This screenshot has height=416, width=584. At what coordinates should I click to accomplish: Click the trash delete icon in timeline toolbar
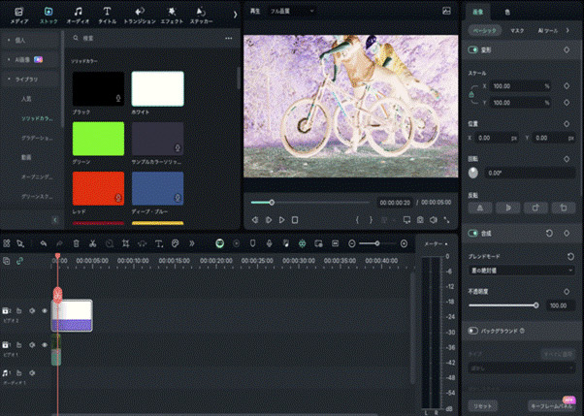tap(76, 243)
